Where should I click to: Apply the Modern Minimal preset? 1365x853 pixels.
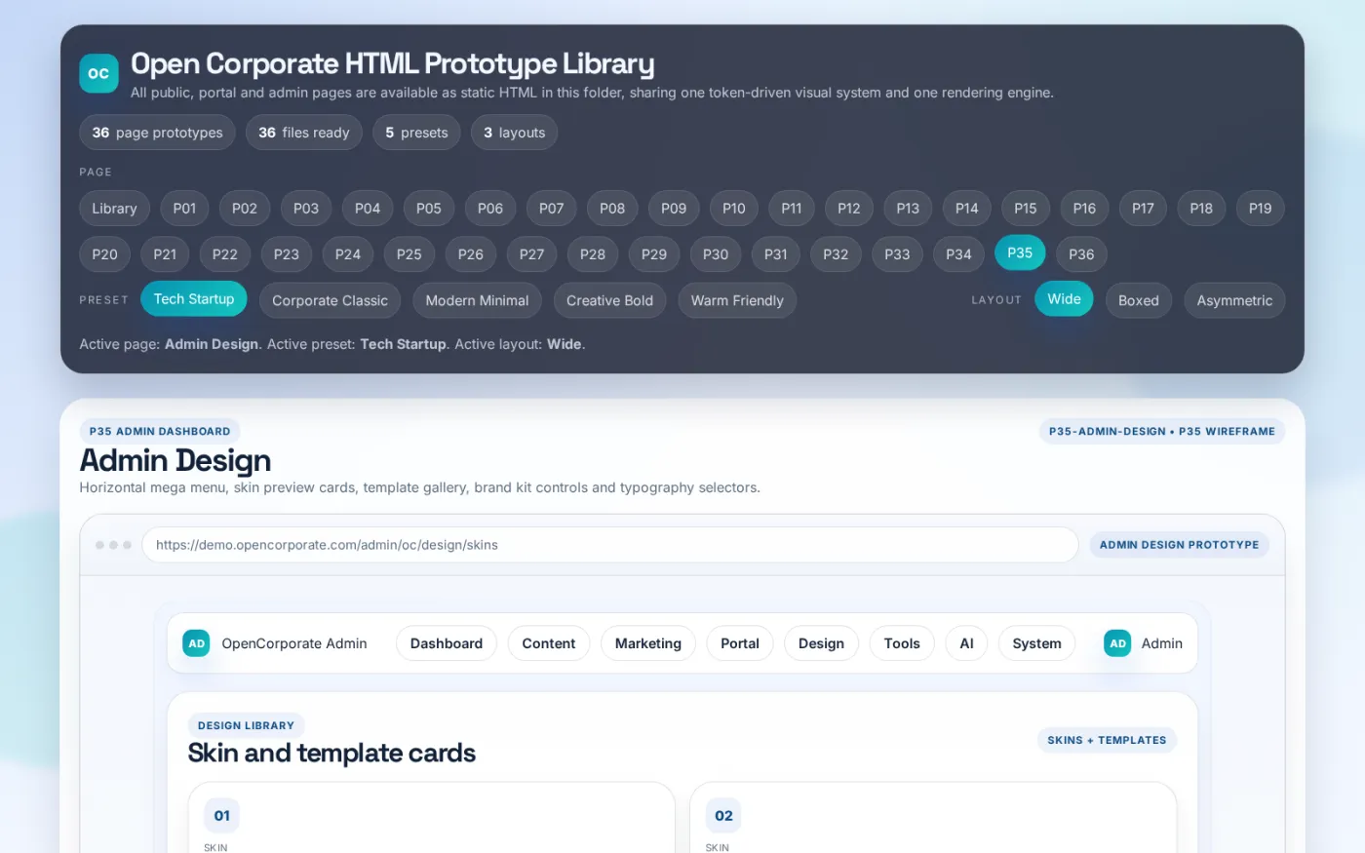(478, 301)
